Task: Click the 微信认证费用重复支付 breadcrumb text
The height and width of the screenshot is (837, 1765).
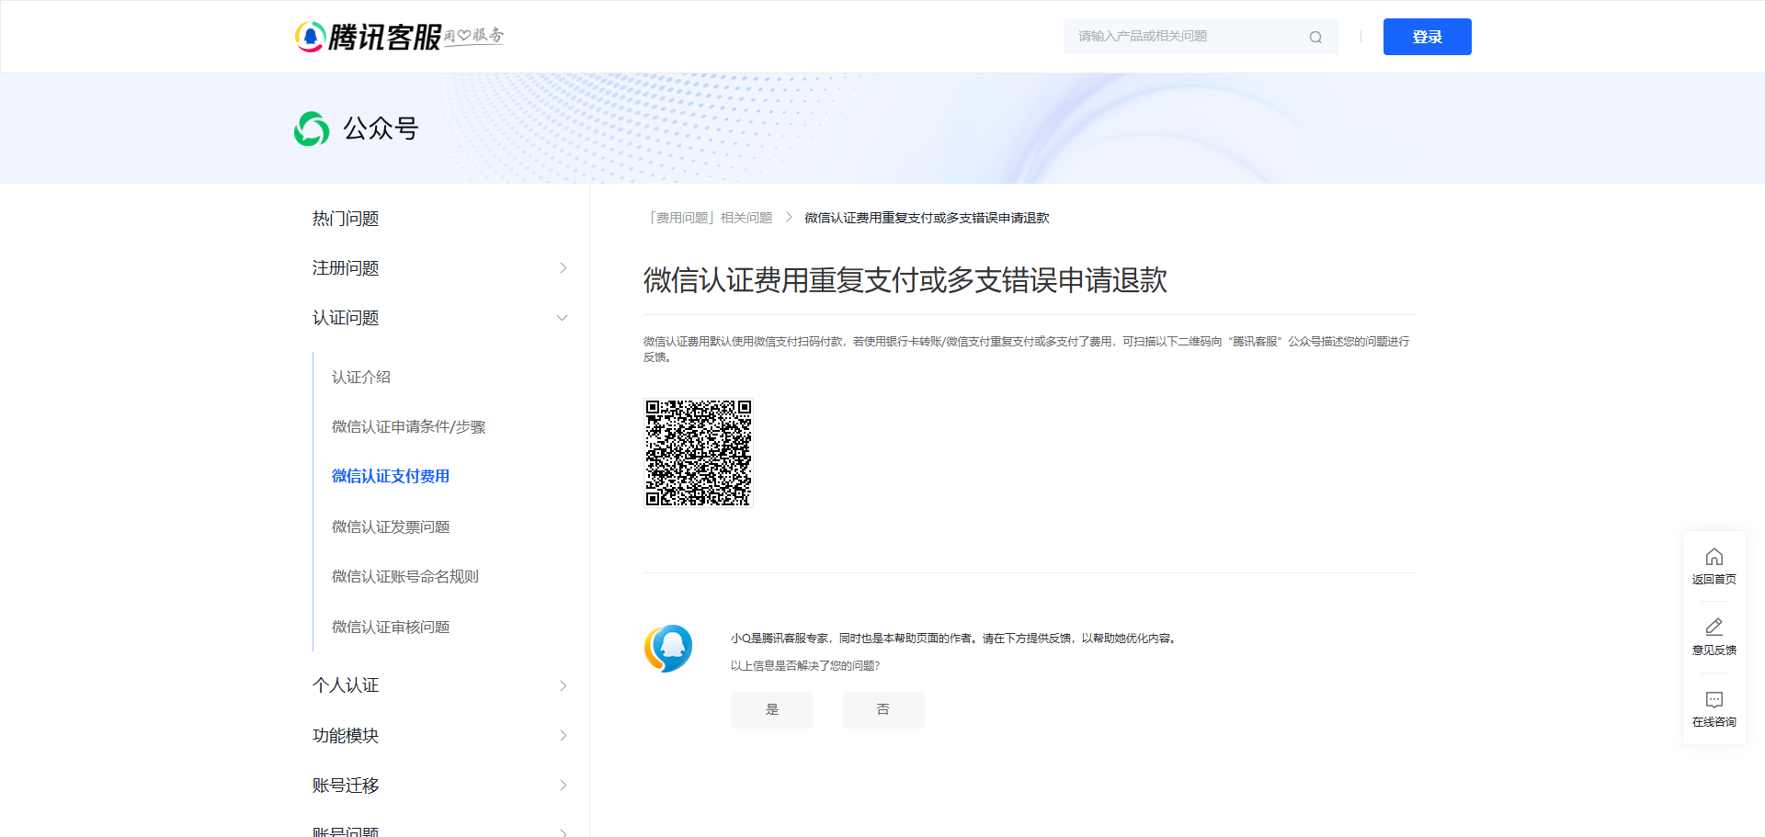Action: (x=927, y=218)
